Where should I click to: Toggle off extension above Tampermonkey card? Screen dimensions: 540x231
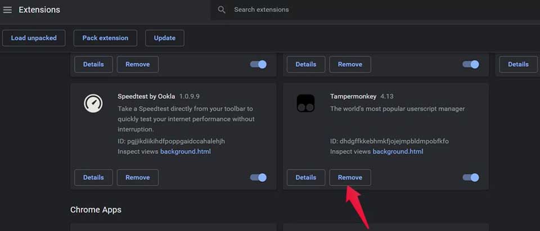coord(471,65)
